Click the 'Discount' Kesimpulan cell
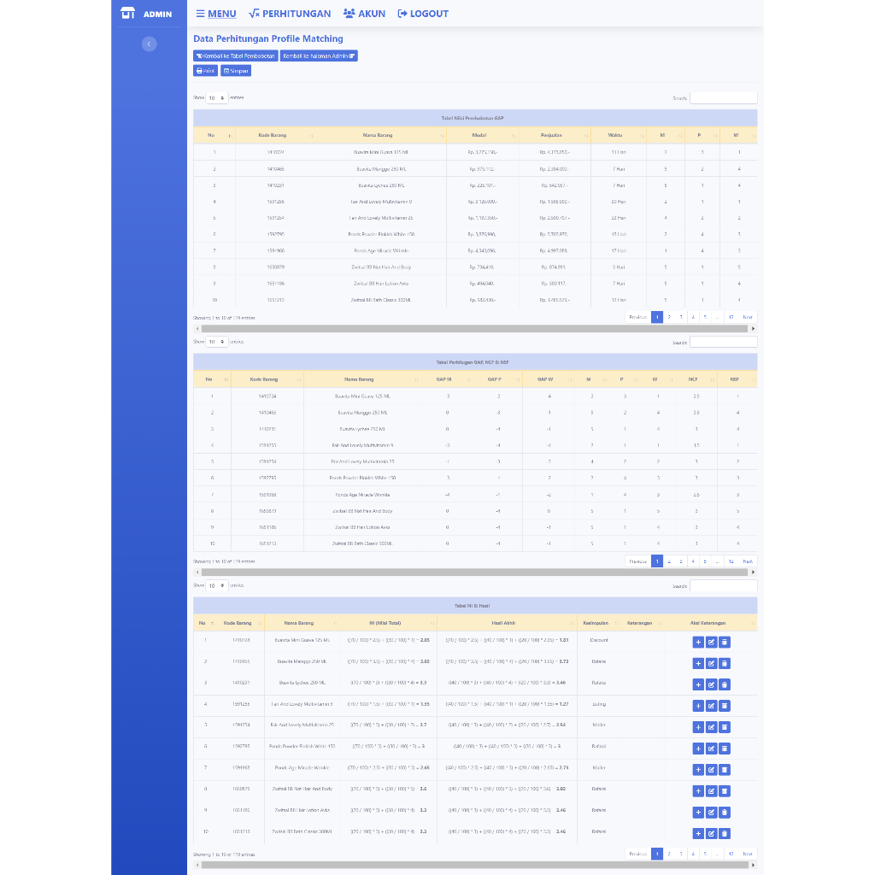 (599, 640)
